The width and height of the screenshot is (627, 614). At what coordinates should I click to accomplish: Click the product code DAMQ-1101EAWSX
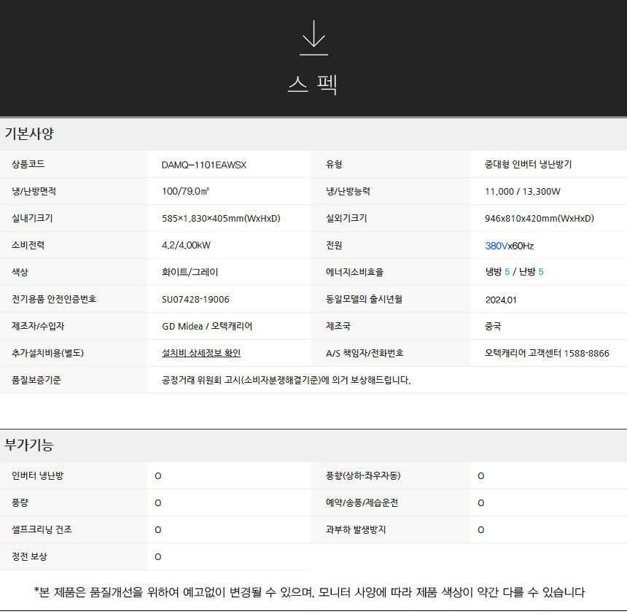(204, 165)
